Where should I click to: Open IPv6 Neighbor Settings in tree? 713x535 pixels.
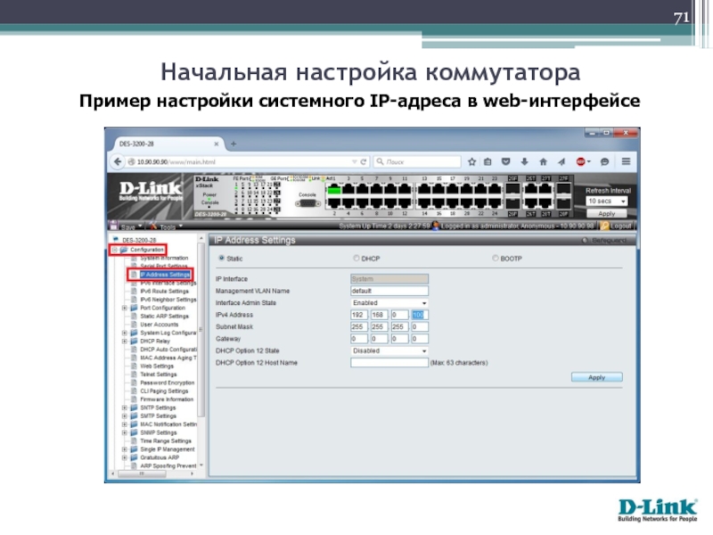(x=168, y=300)
